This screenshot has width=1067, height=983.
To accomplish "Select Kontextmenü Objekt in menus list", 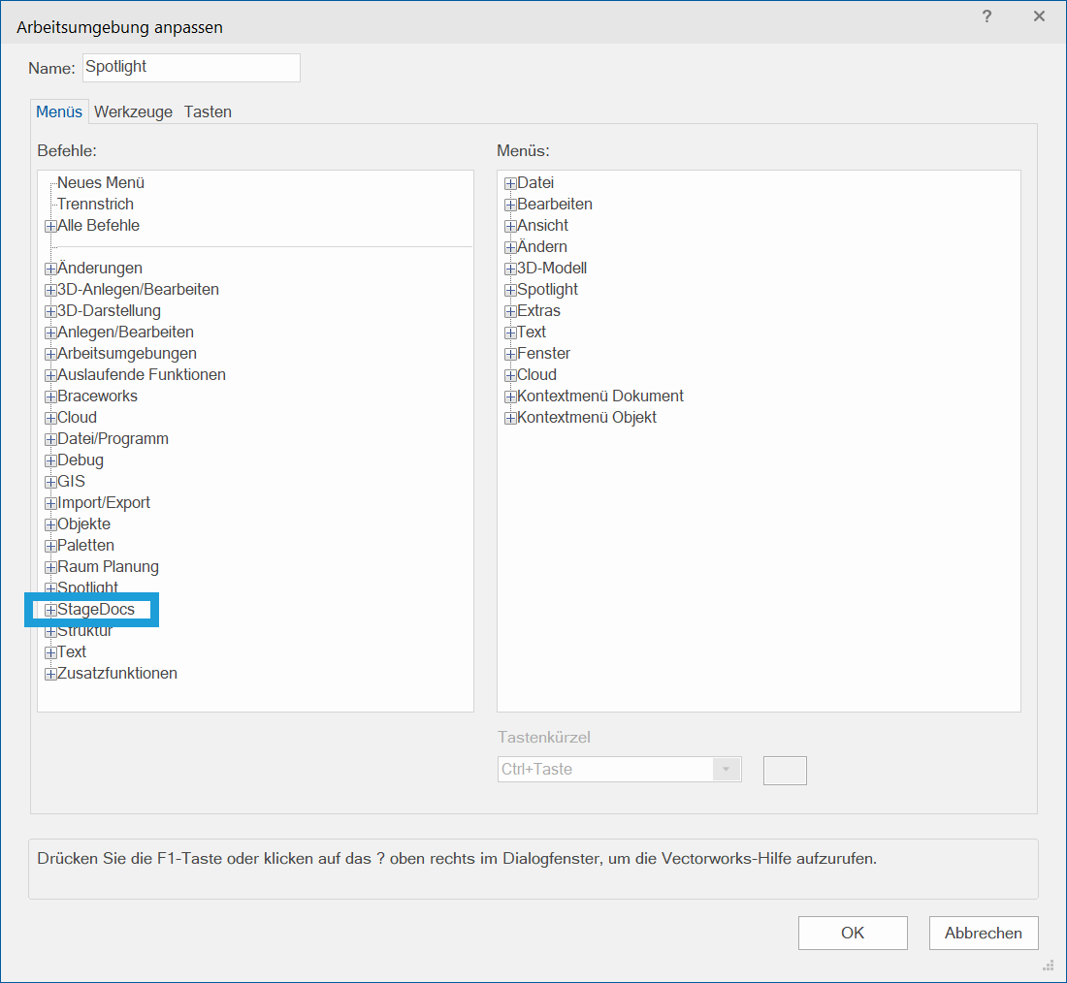I will [x=586, y=418].
